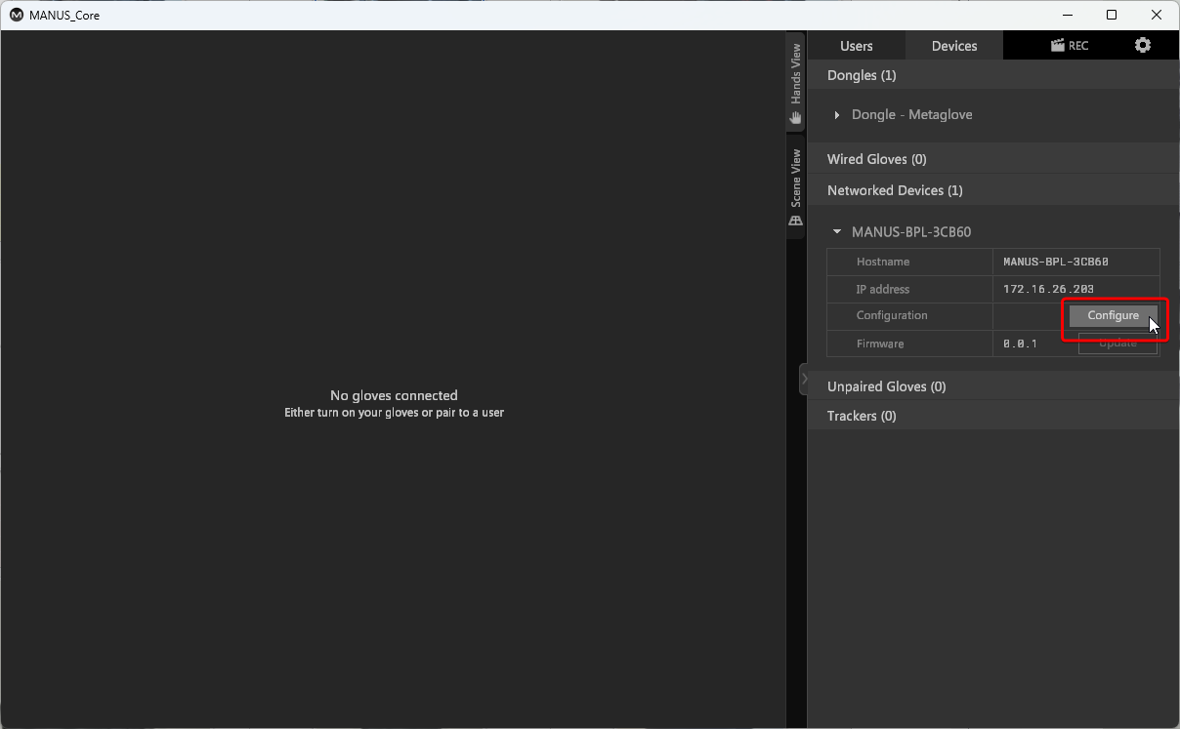Image resolution: width=1180 pixels, height=729 pixels.
Task: Click the IP address value 172.16.26.203
Action: click(x=1048, y=289)
